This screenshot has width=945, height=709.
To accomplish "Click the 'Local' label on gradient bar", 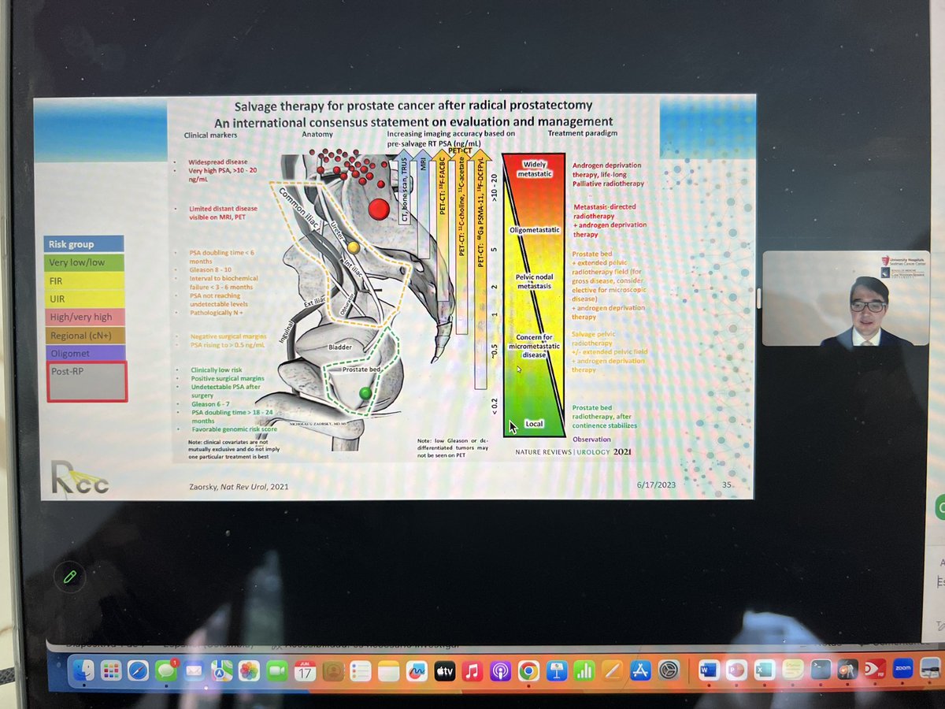I will (x=534, y=424).
